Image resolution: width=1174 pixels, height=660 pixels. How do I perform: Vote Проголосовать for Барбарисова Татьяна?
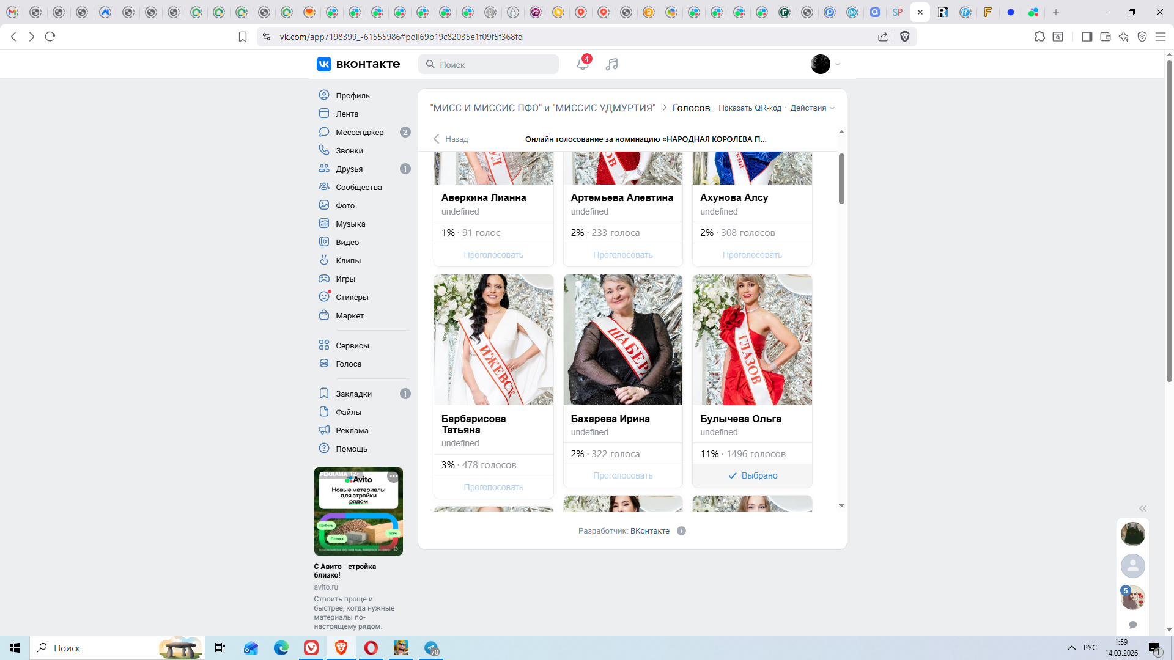493,487
